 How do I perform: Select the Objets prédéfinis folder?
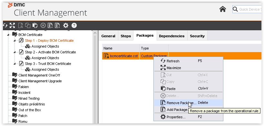pyautogui.click(x=32, y=104)
